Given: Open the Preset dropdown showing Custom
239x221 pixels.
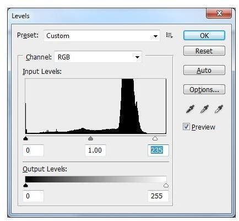Looking at the screenshot, I should (102, 36).
